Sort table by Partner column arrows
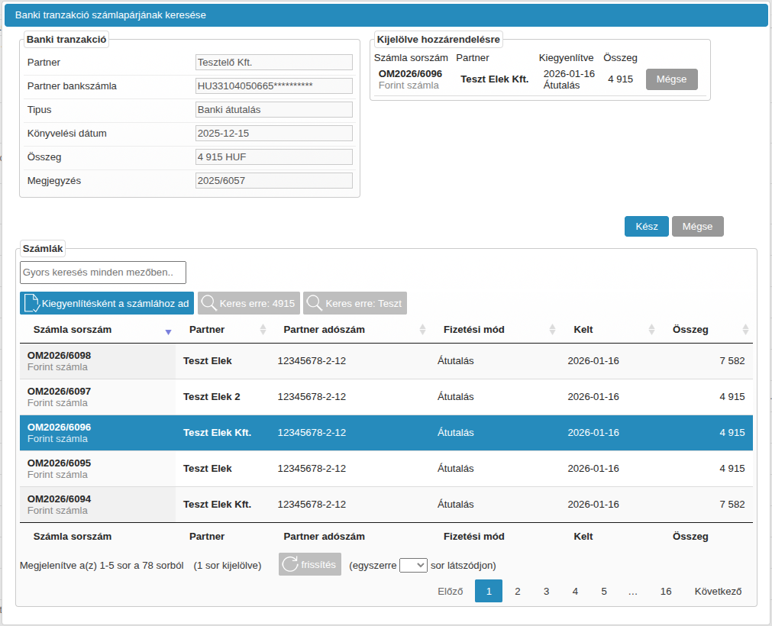Screen dimensions: 772x626 click(x=263, y=330)
